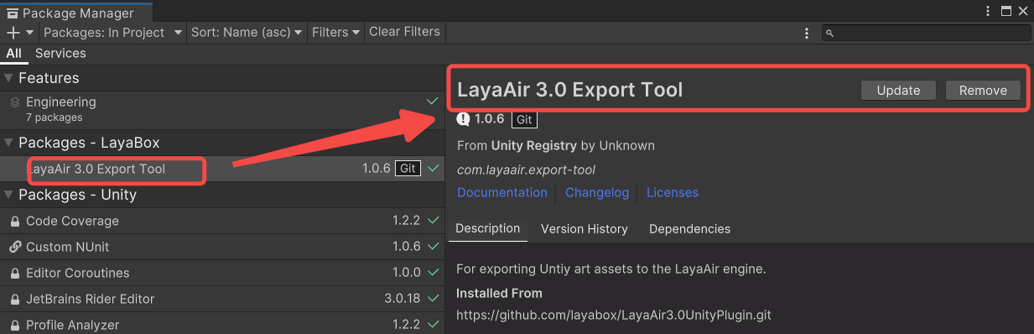Open the Changelog link

597,193
